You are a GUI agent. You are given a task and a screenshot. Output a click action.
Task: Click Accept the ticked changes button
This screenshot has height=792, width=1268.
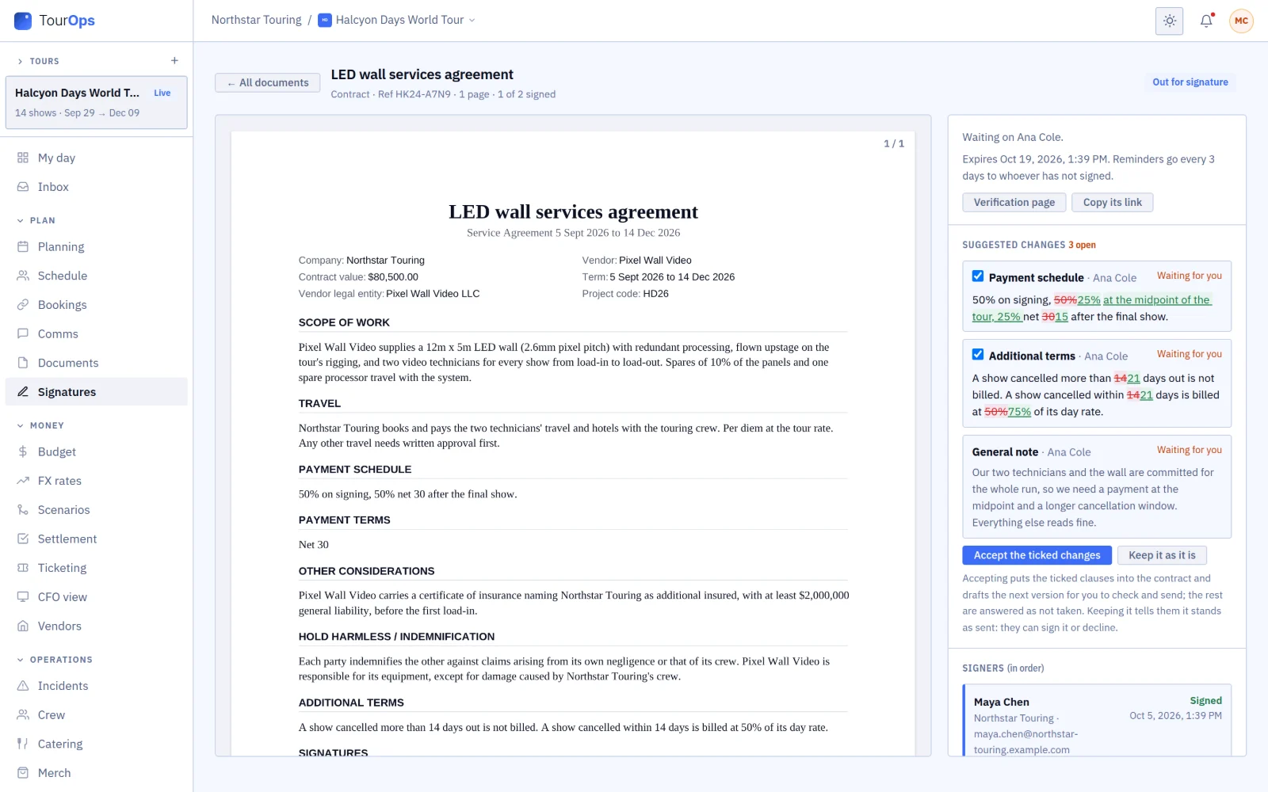(x=1037, y=555)
